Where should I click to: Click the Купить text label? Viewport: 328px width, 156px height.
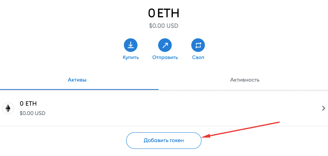tap(131, 58)
